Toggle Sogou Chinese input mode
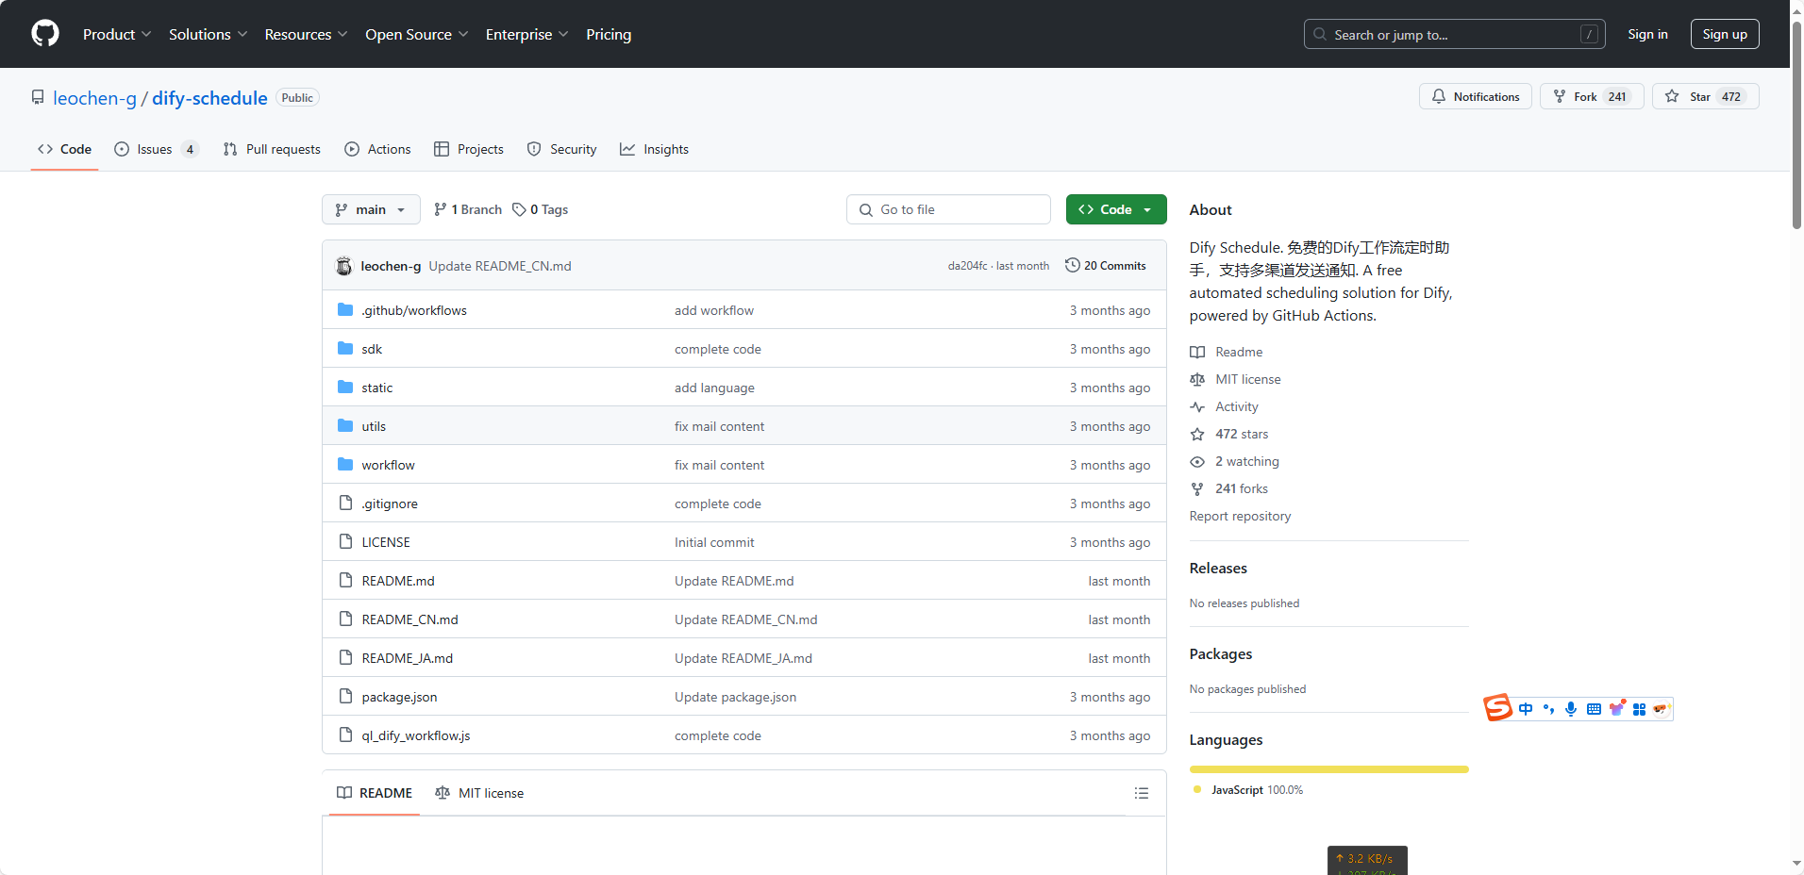Viewport: 1804px width, 875px height. coord(1526,709)
